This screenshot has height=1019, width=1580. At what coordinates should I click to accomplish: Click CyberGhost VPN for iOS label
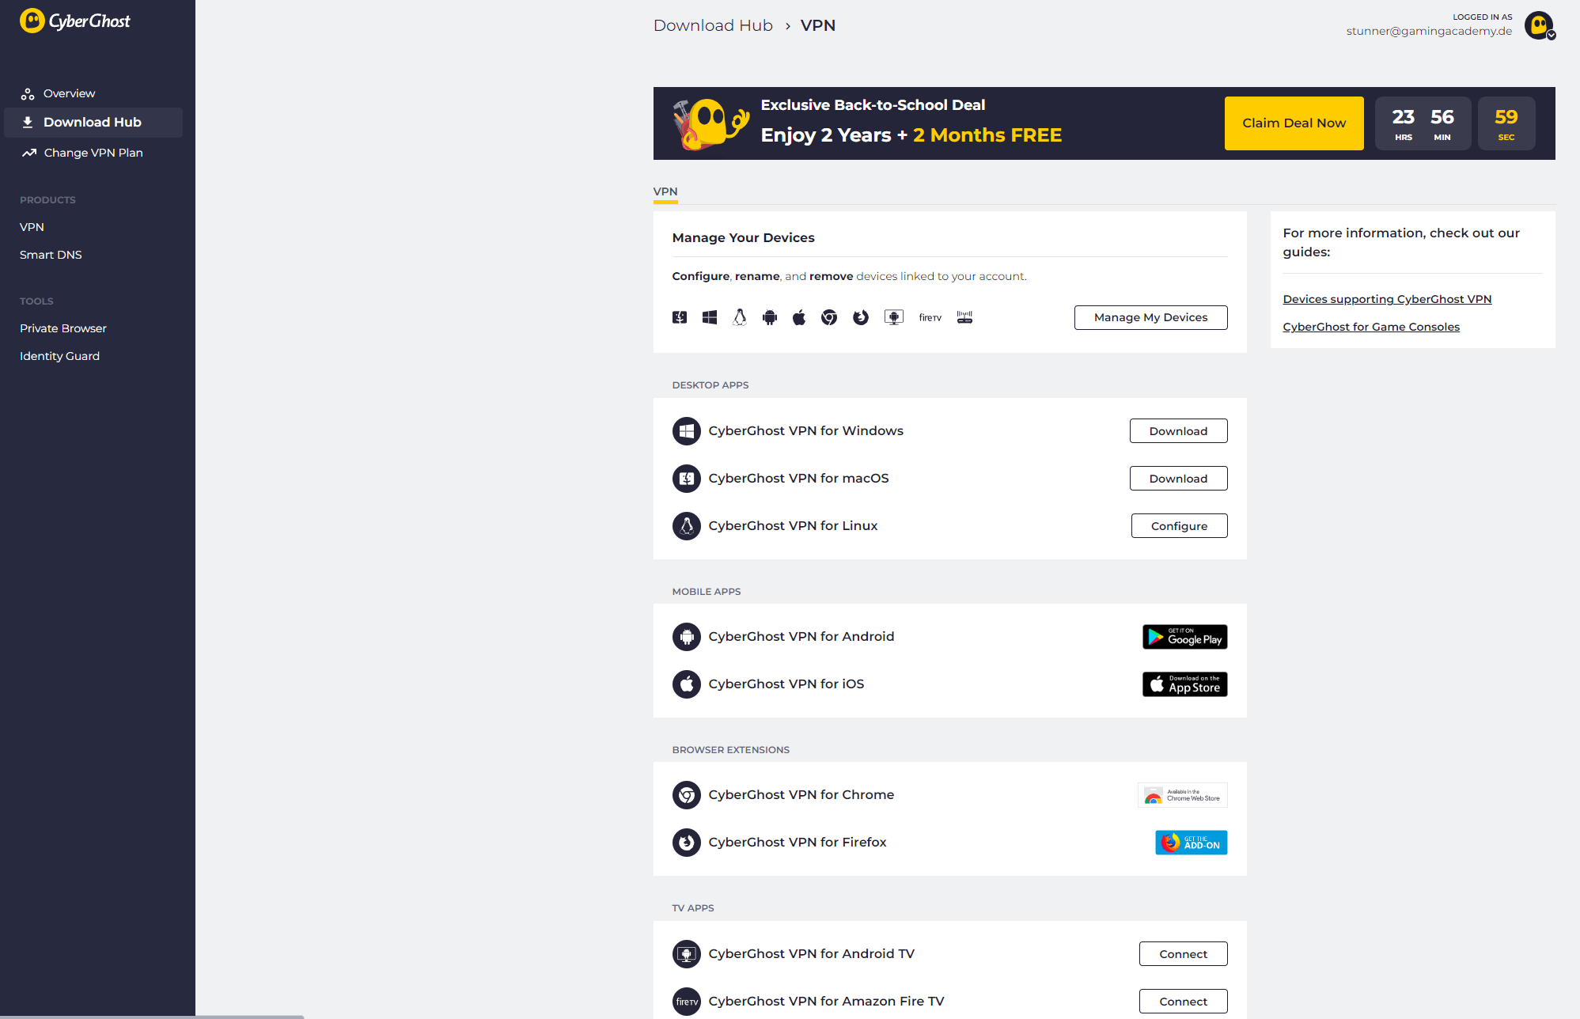click(x=786, y=684)
